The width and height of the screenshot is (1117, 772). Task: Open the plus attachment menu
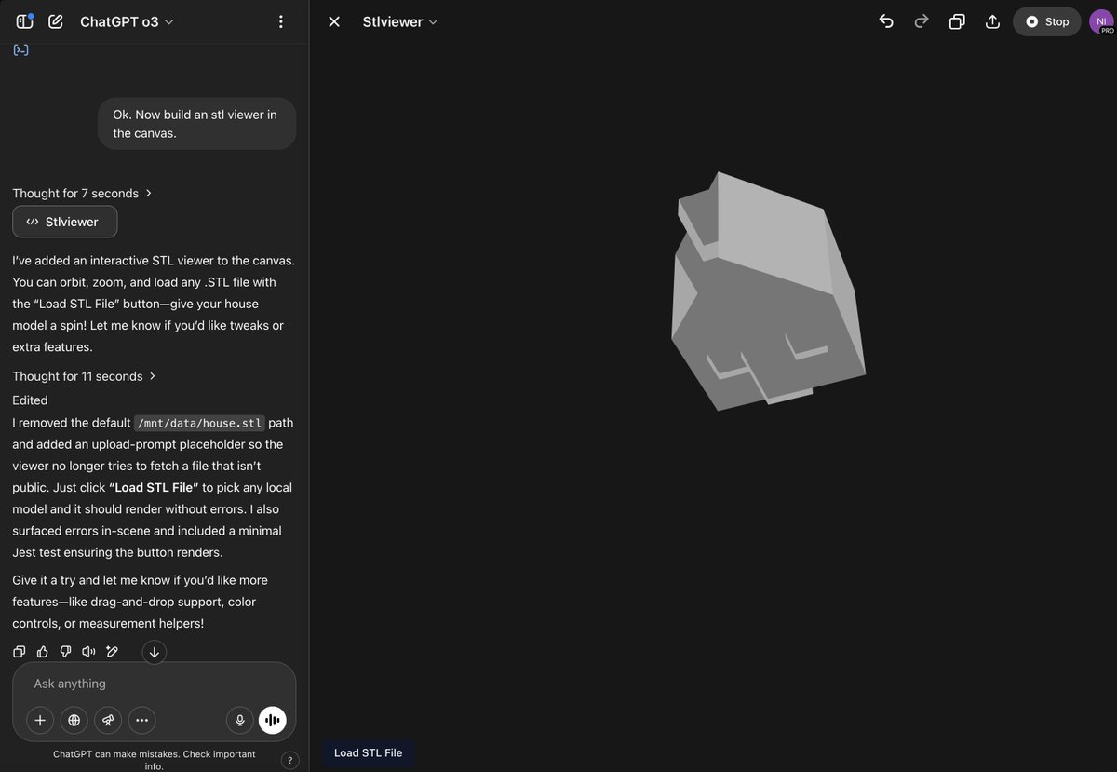(x=40, y=720)
